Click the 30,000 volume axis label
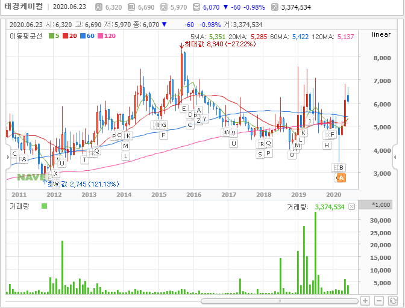405x308 pixels. click(380, 220)
